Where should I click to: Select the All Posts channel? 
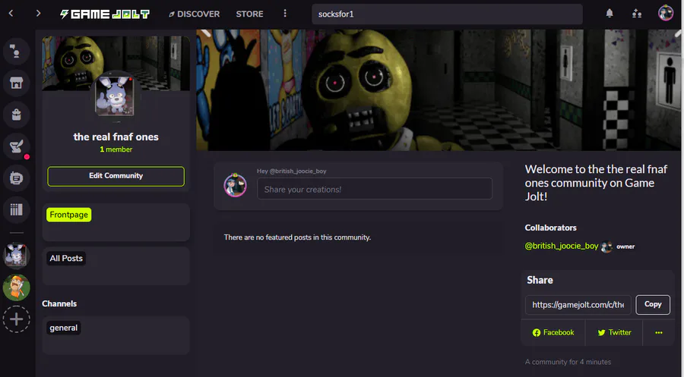point(66,258)
